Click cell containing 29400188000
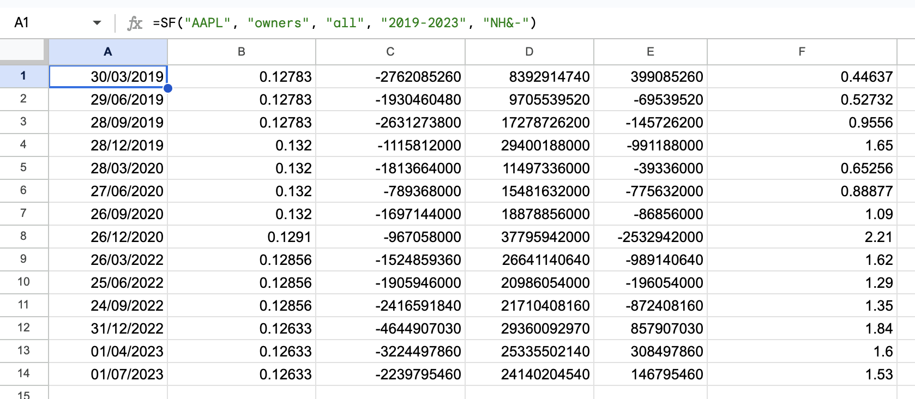The image size is (915, 399). 529,145
